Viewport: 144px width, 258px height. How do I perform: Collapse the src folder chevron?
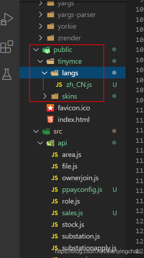[36, 131]
